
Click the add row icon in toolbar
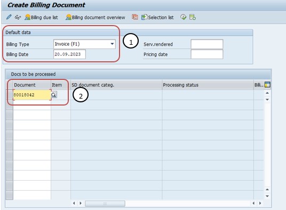193,17
